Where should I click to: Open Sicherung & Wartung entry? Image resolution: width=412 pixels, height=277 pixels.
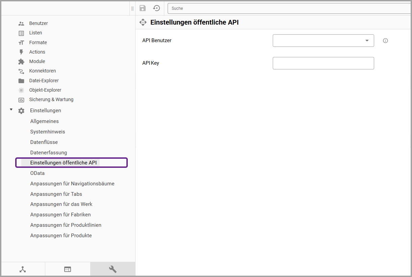click(51, 99)
